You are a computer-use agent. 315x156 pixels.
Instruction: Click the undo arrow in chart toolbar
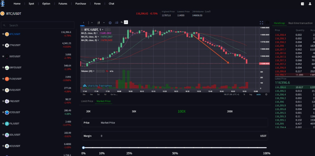pyautogui.click(x=122, y=22)
